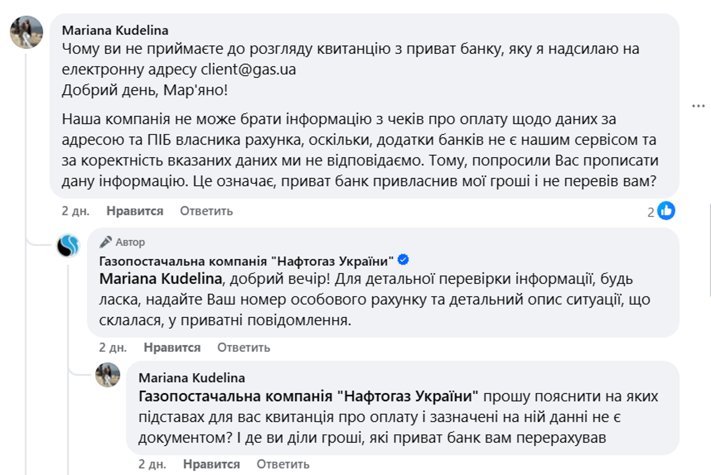Click the bold Mariana Kudelina mention in the company reply

click(160, 279)
